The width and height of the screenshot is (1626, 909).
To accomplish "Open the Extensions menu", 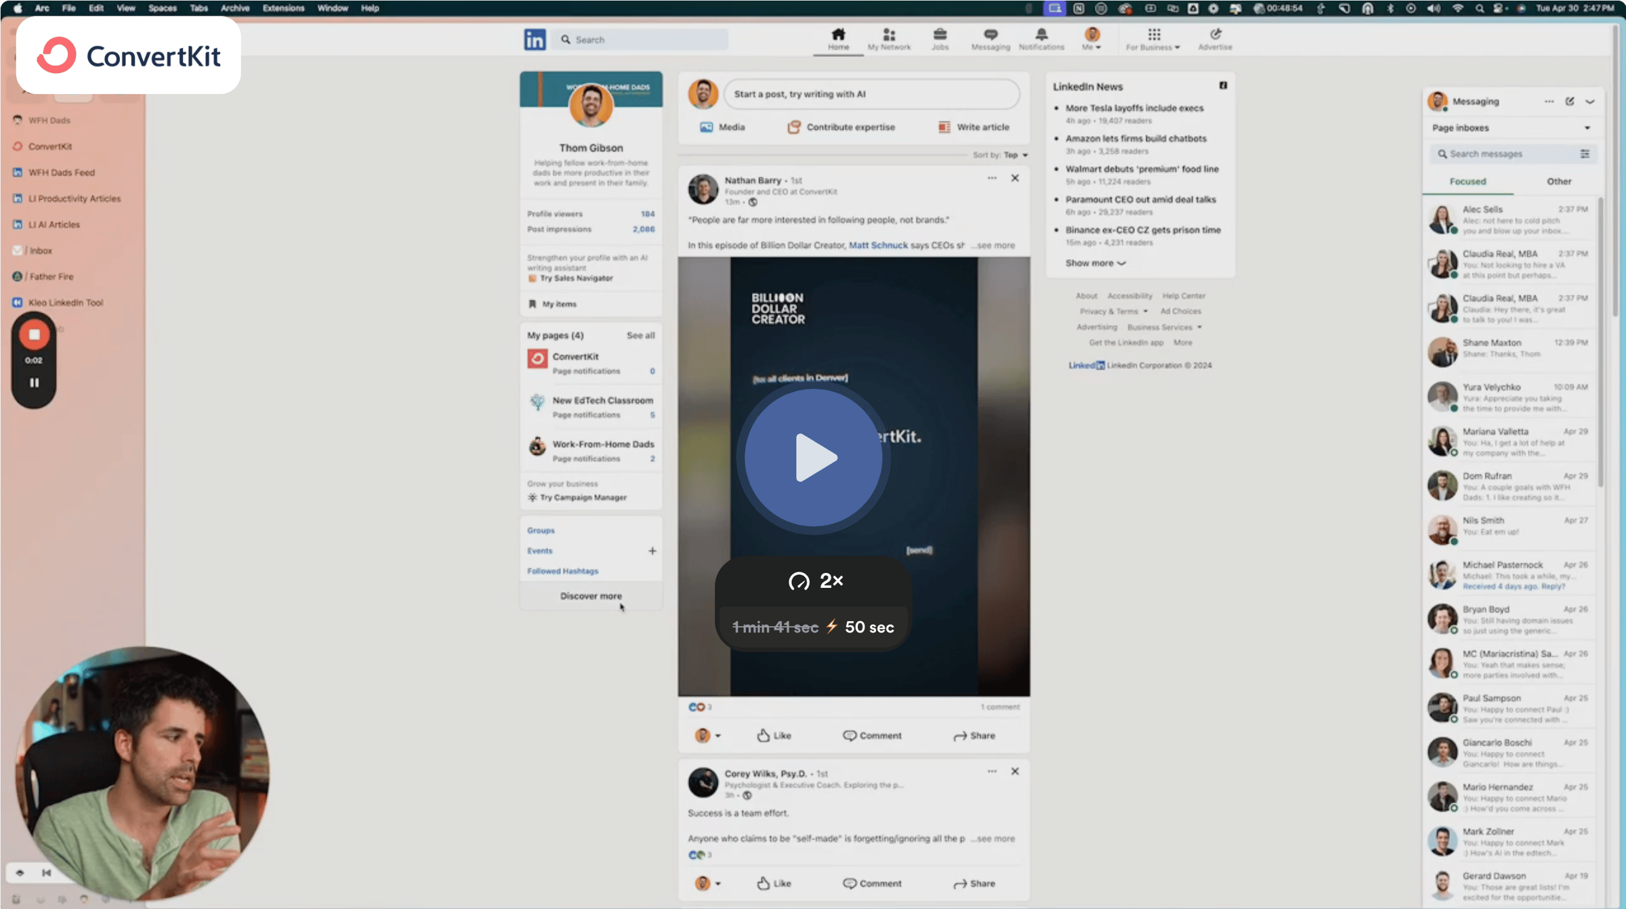I will [x=283, y=8].
